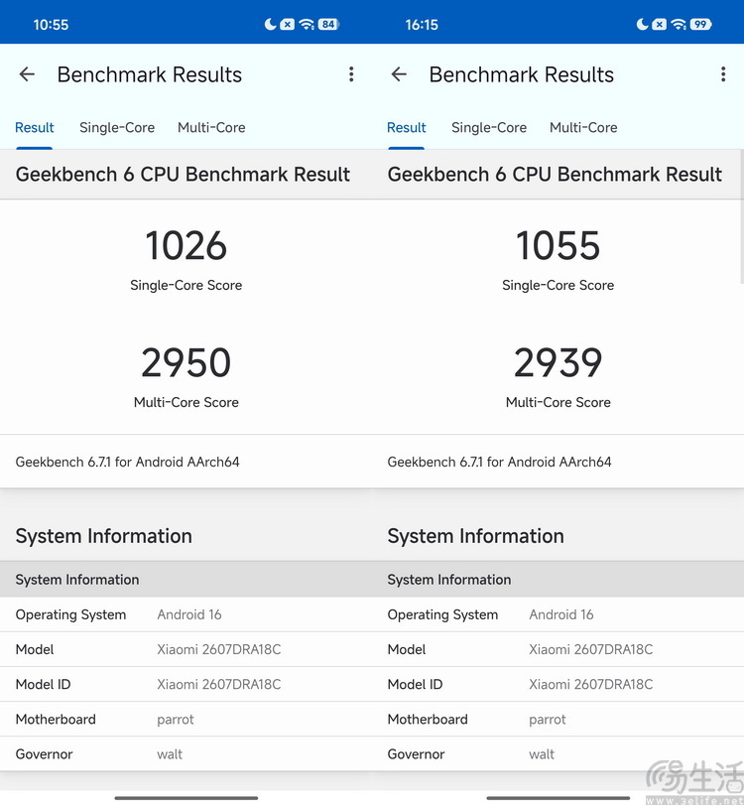
Task: Tap the walt governor value in left screen
Action: tap(170, 754)
